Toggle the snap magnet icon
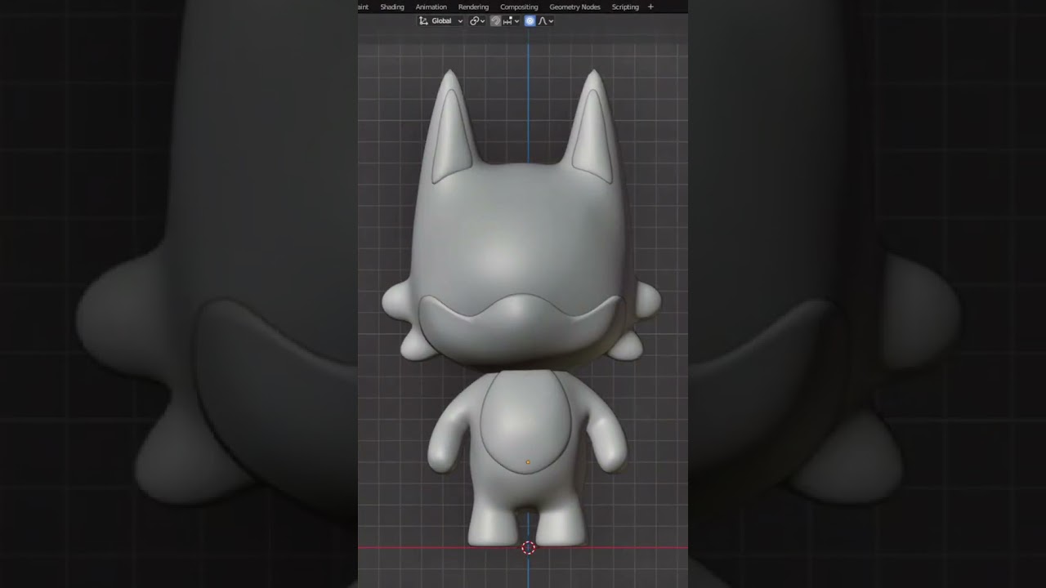 (x=495, y=20)
